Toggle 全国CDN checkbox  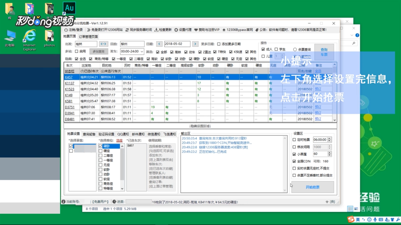(294, 161)
